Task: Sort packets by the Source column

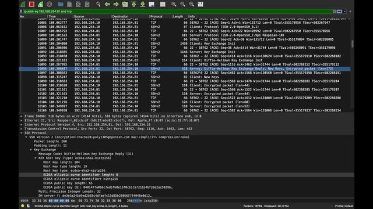Action: (92, 17)
